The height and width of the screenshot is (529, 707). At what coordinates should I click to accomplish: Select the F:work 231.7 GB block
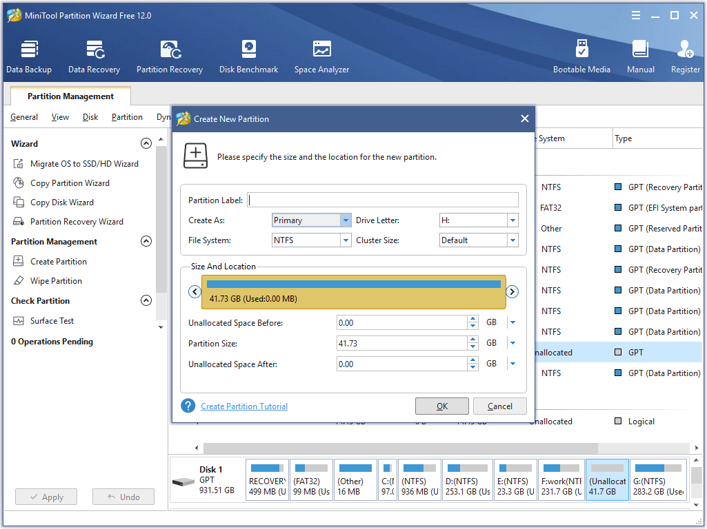click(561, 480)
